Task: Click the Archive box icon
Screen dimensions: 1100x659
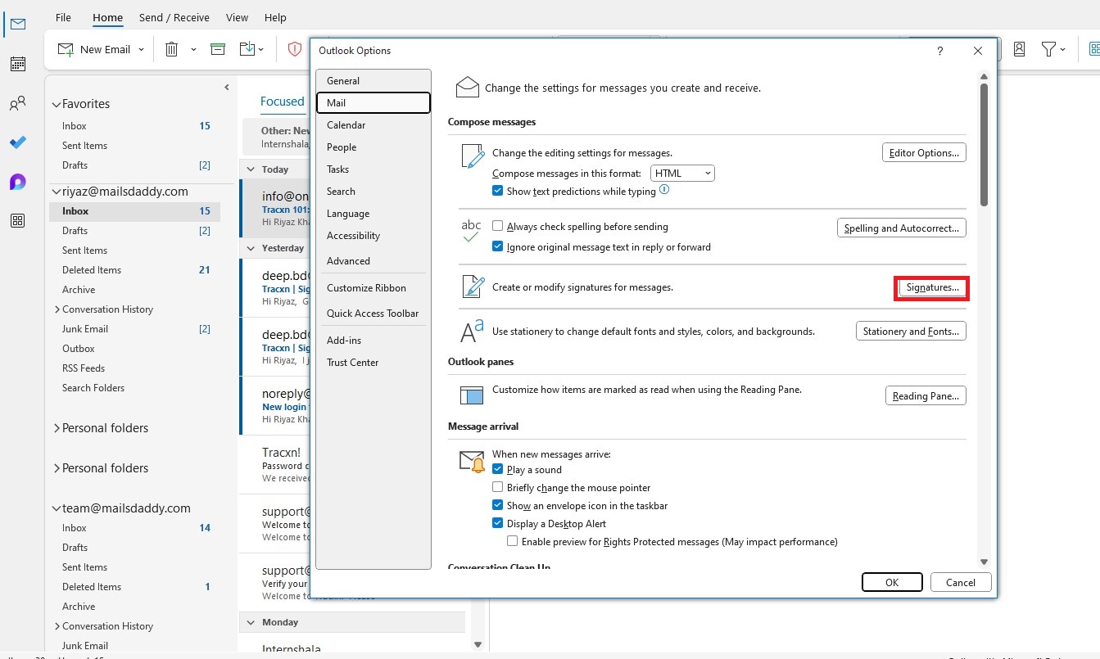Action: (x=218, y=49)
